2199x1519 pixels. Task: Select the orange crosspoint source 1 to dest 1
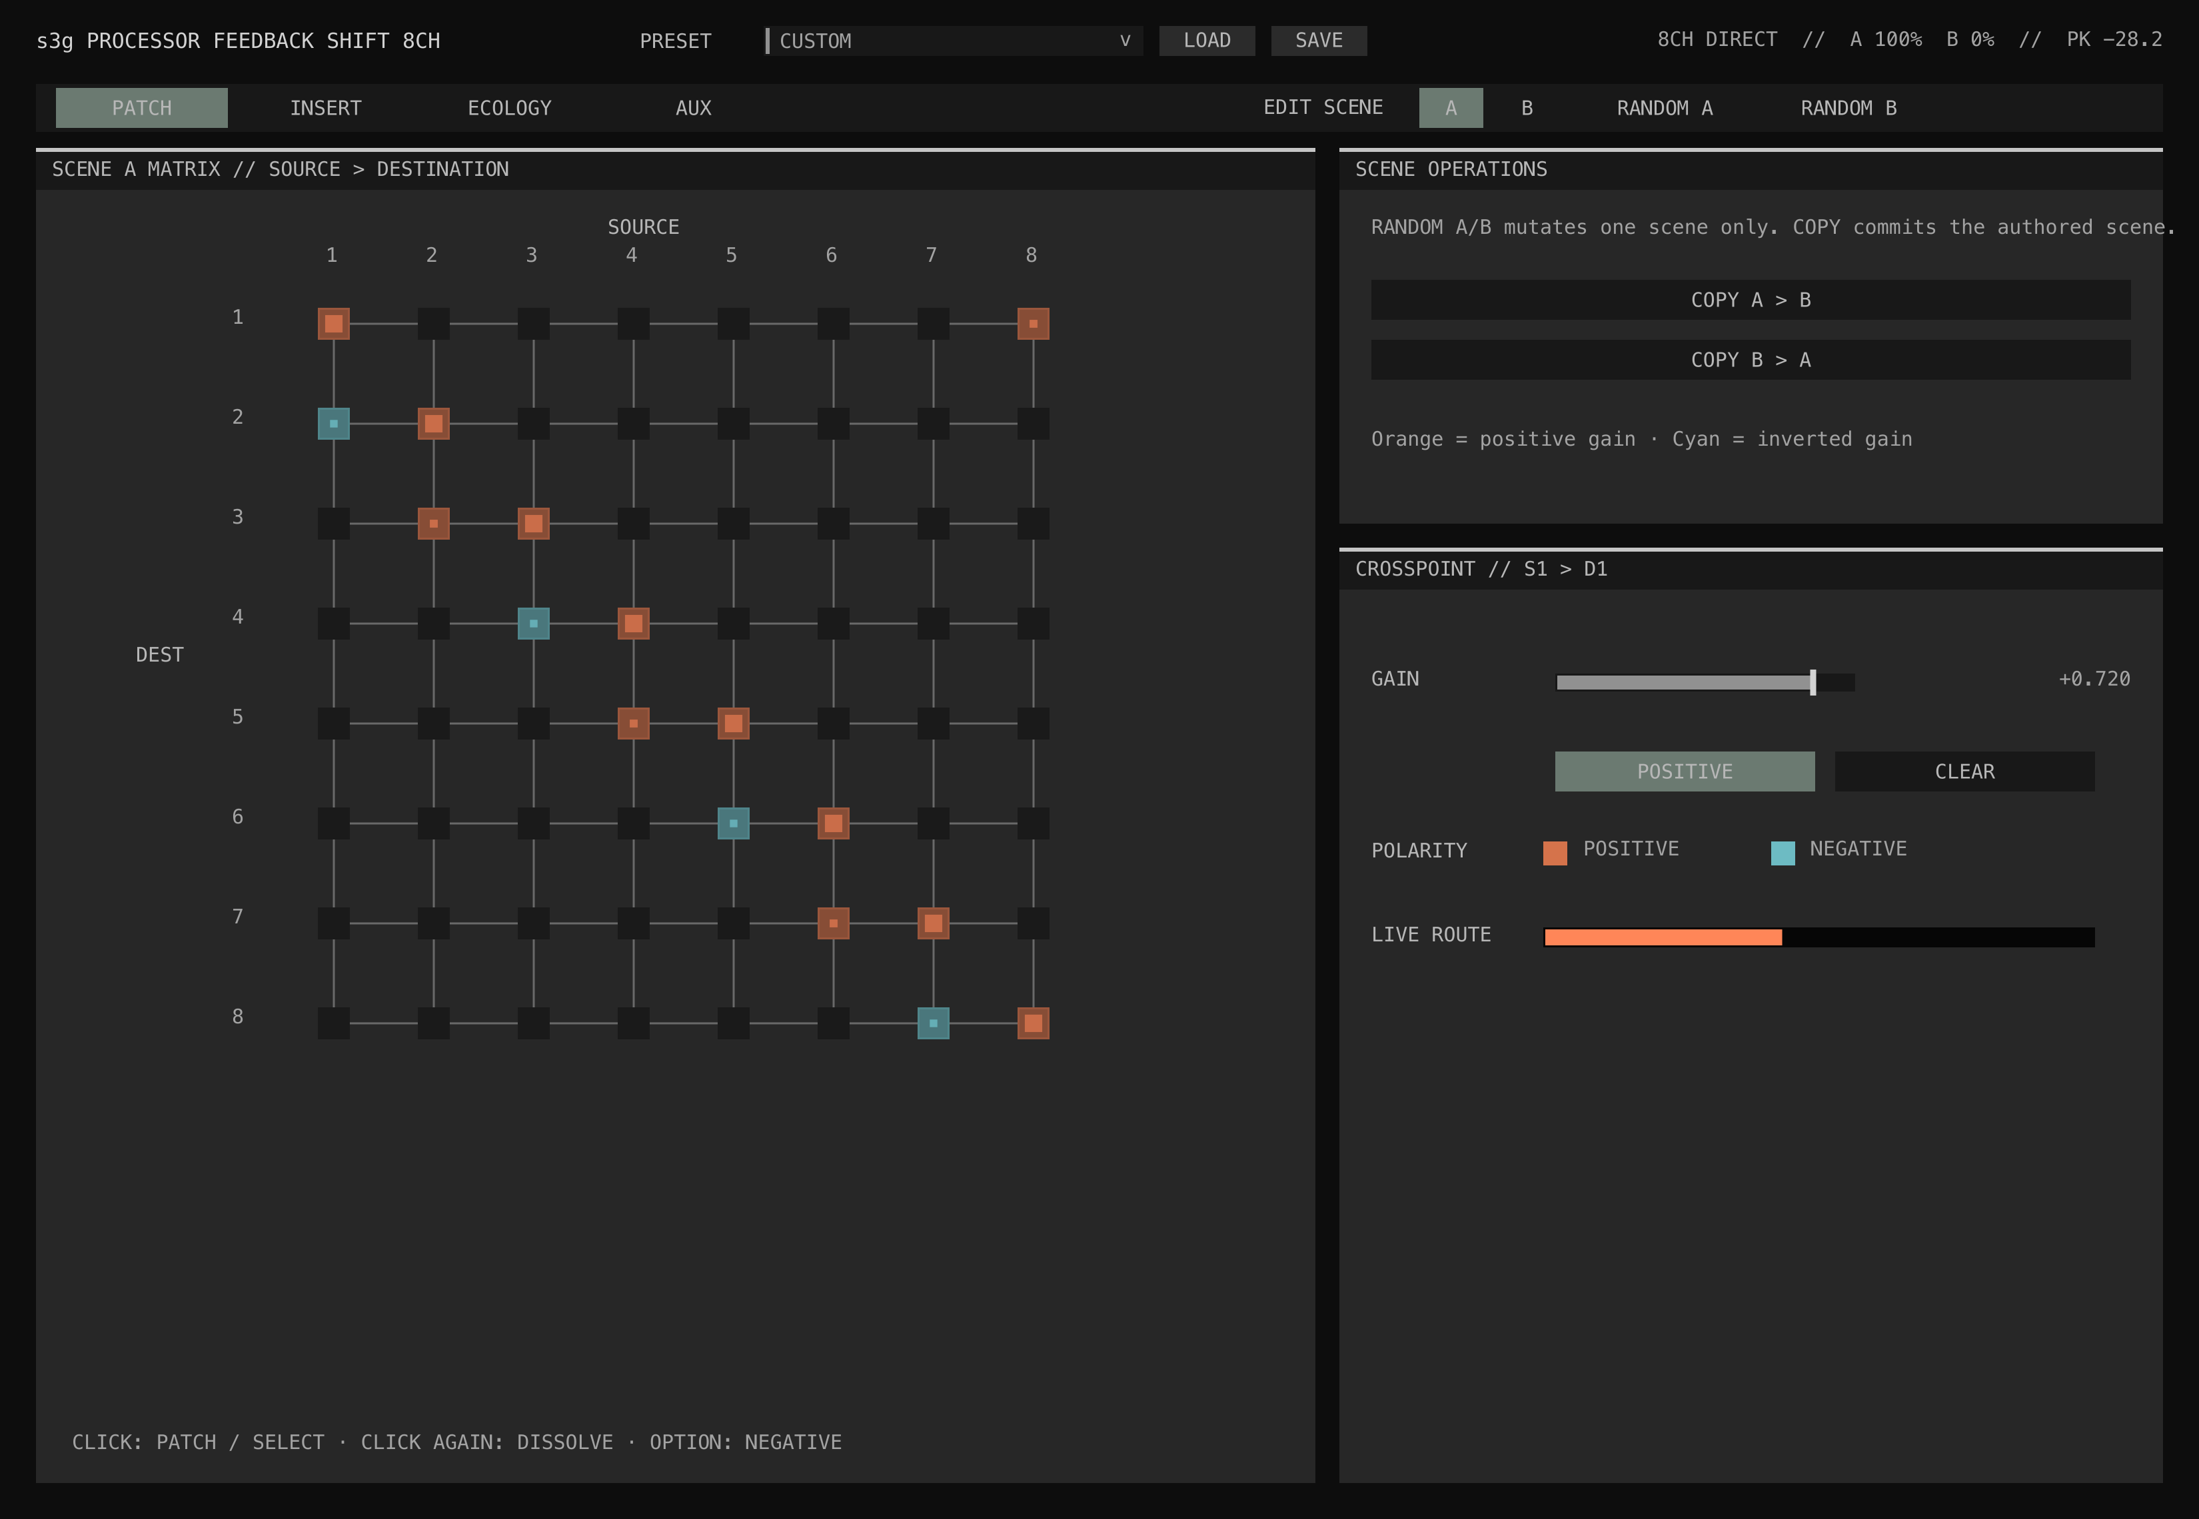coord(333,324)
